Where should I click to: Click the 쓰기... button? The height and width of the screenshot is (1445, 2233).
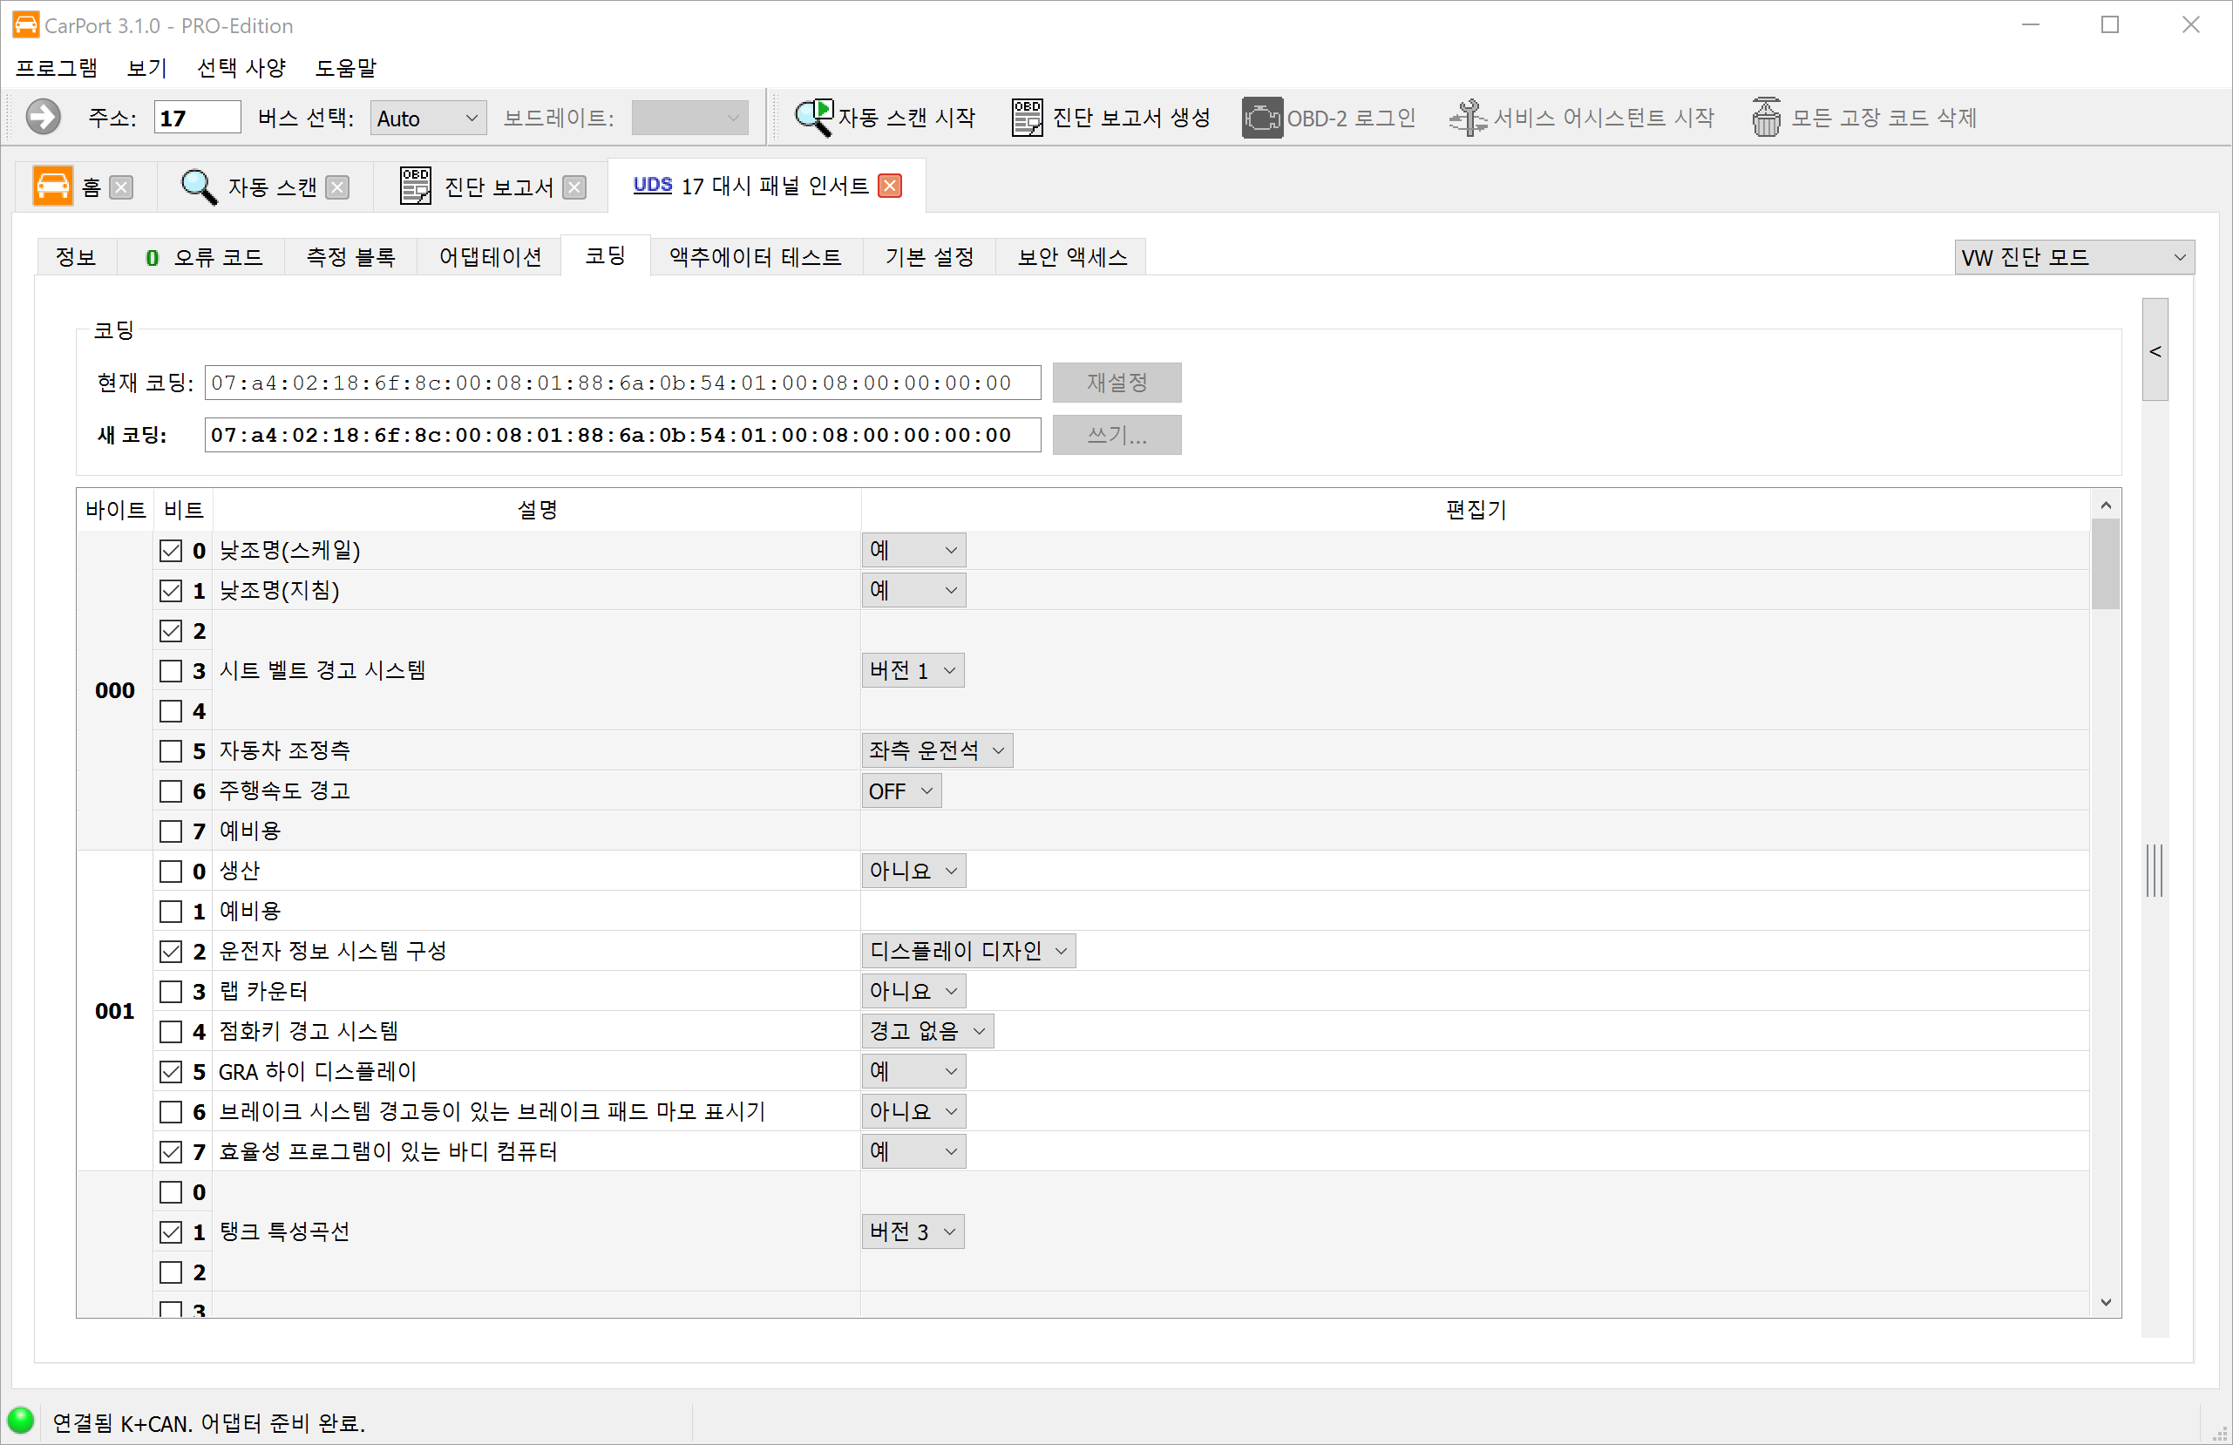[x=1116, y=436]
